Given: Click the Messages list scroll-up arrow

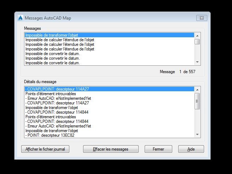Looking at the screenshot, I should [x=197, y=36].
